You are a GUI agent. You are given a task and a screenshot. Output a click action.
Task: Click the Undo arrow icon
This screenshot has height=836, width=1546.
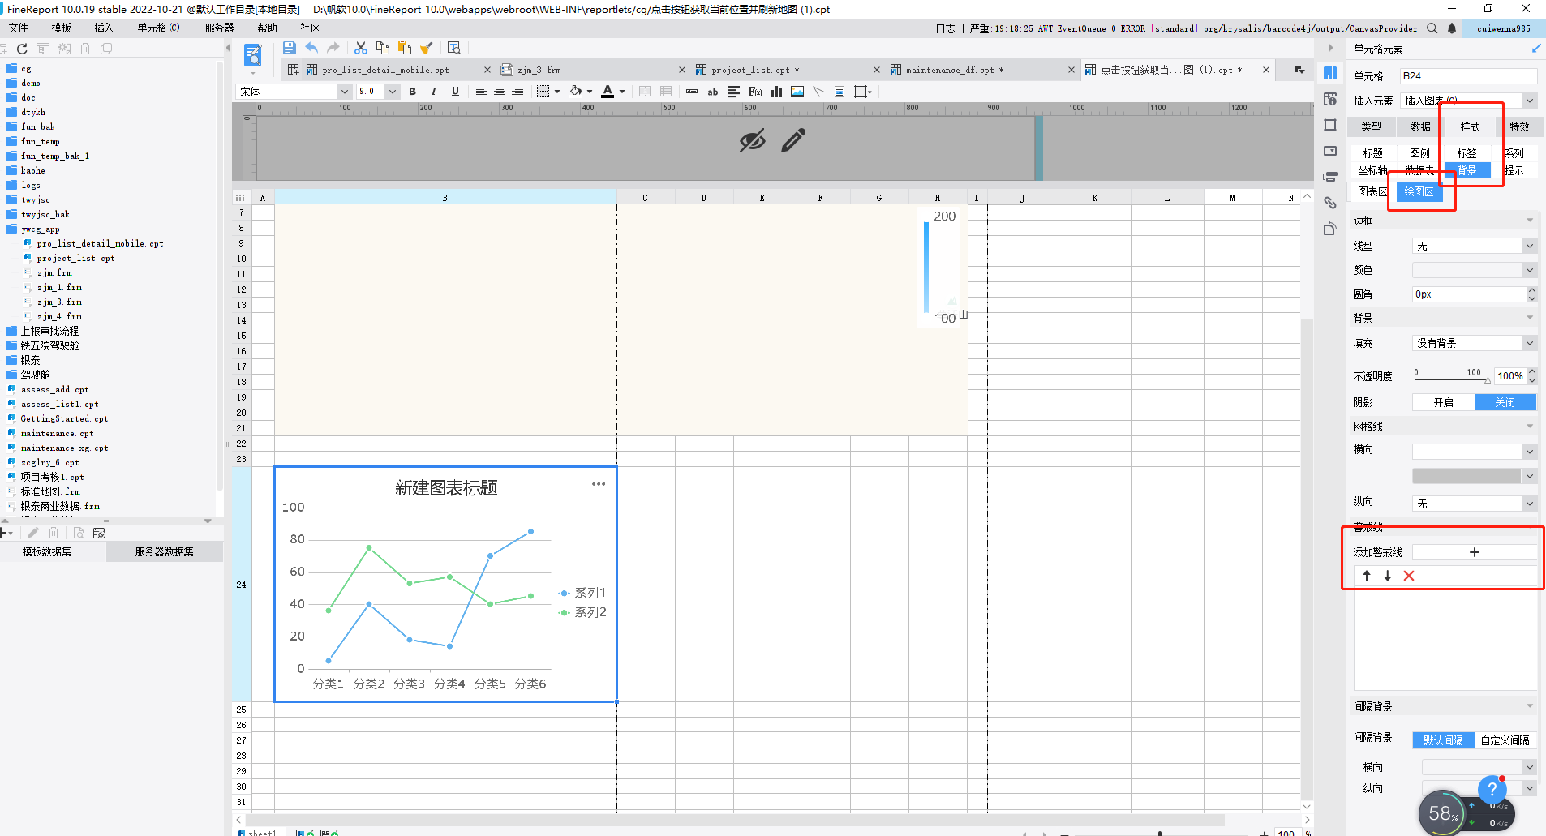point(311,48)
